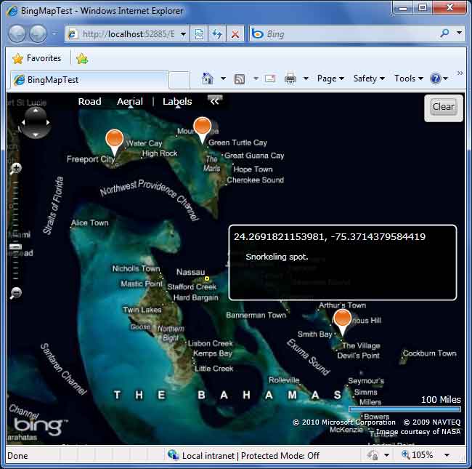The height and width of the screenshot is (469, 472).
Task: Click the 100 Miles scale bar
Action: click(404, 409)
